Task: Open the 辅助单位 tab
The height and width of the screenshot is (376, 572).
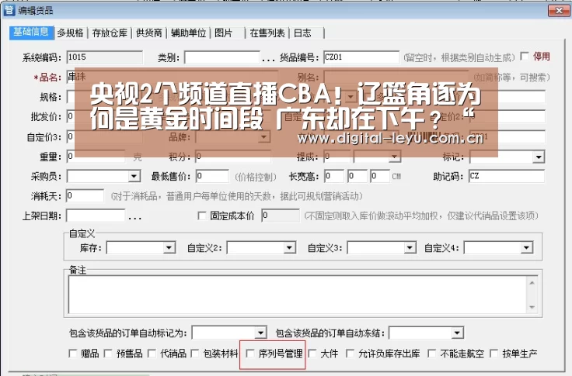Action: pyautogui.click(x=188, y=33)
